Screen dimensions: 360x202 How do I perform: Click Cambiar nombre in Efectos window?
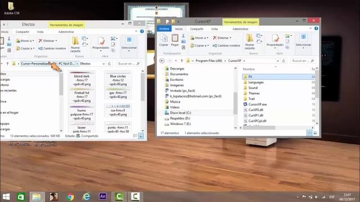[x=52, y=48]
